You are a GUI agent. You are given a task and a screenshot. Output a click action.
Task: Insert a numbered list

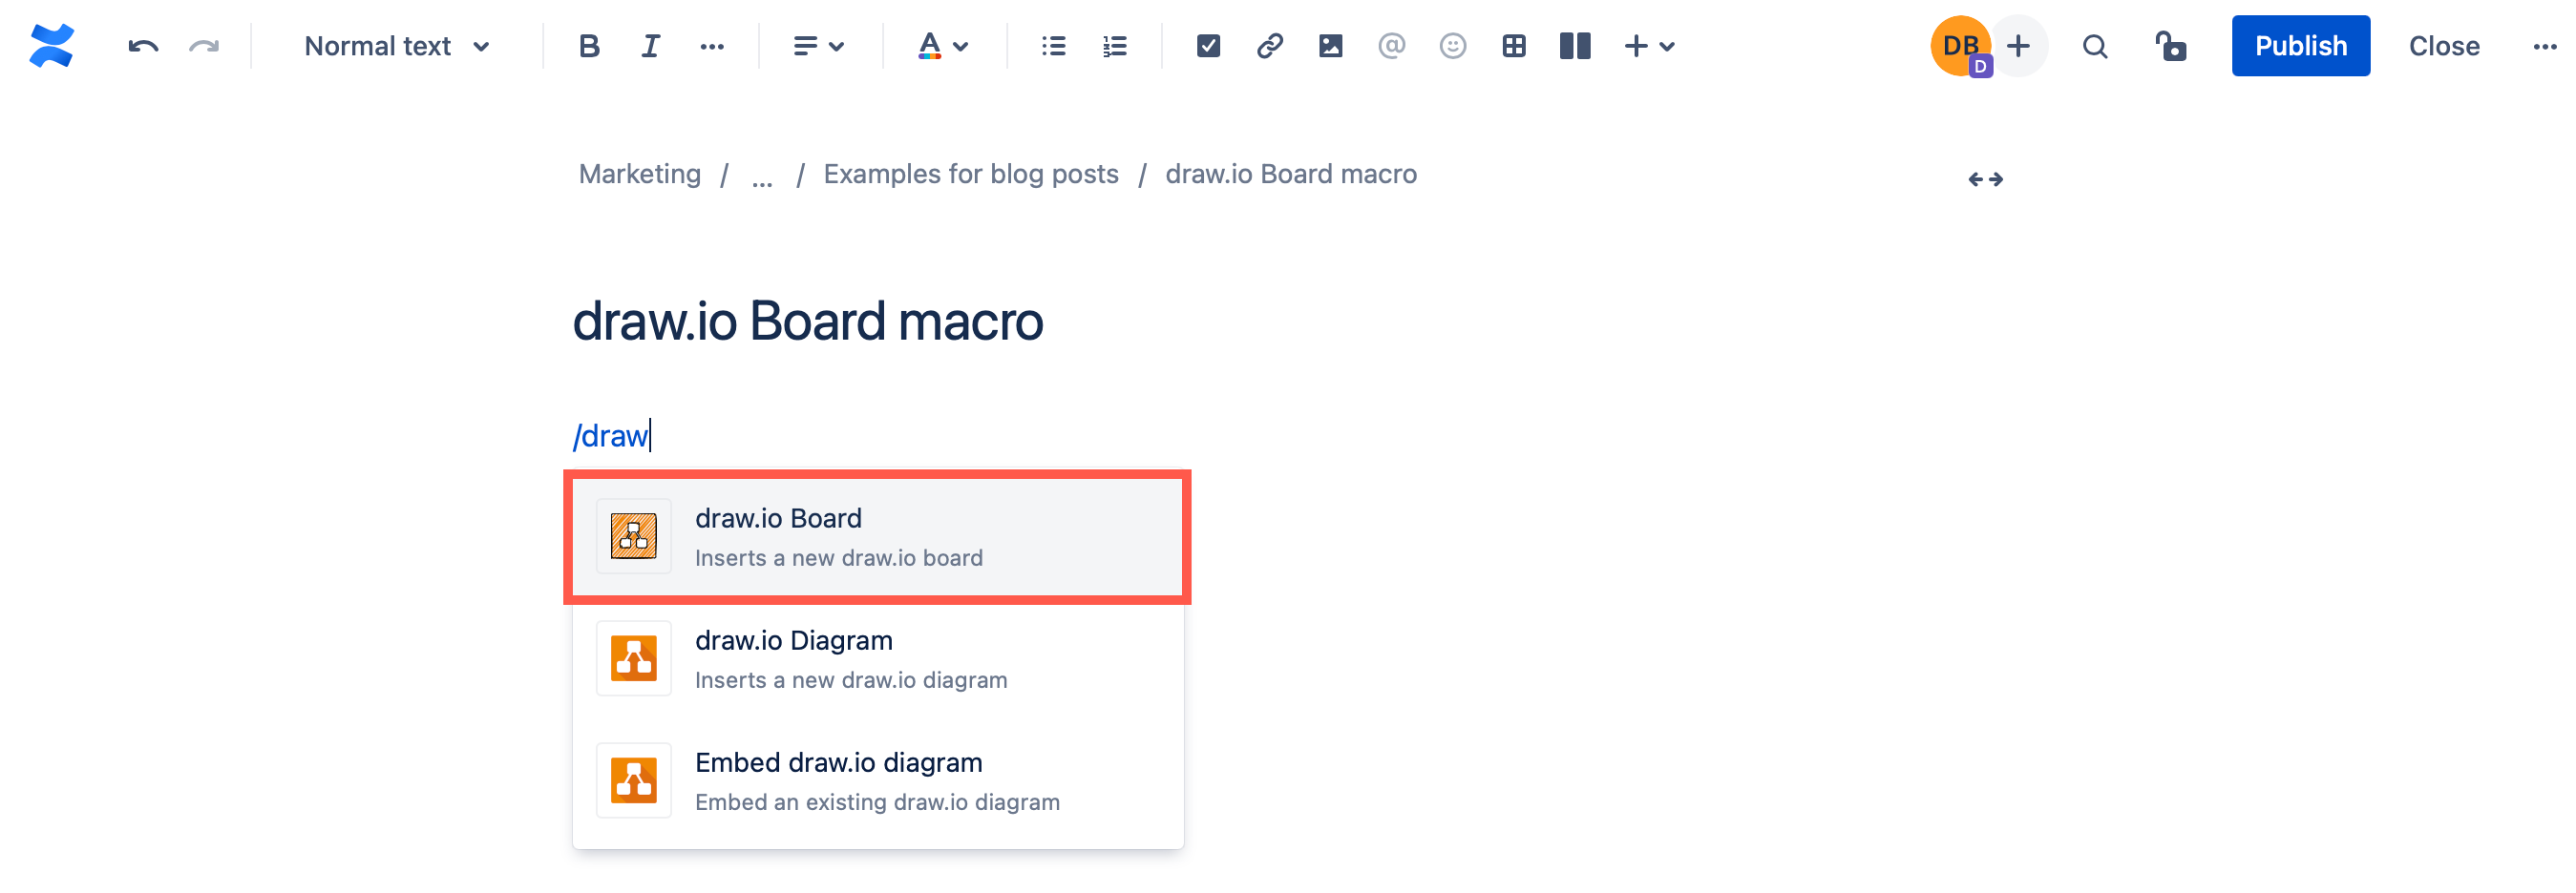tap(1113, 45)
